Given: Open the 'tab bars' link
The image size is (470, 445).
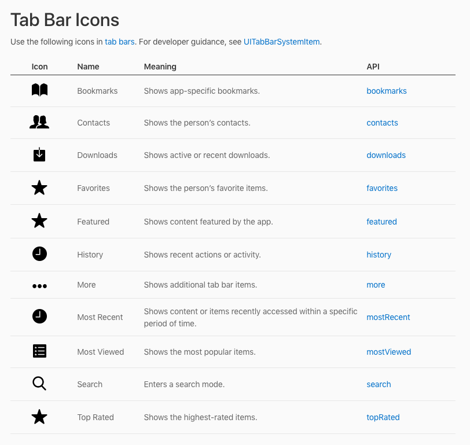Looking at the screenshot, I should [x=120, y=42].
